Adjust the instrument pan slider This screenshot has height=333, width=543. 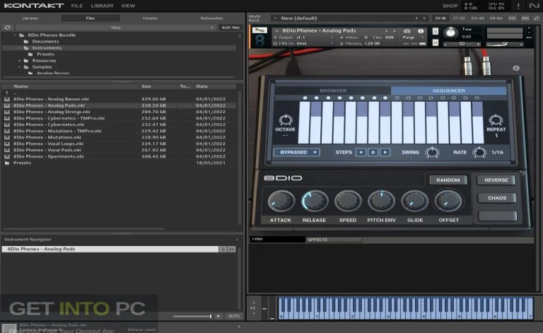point(462,45)
